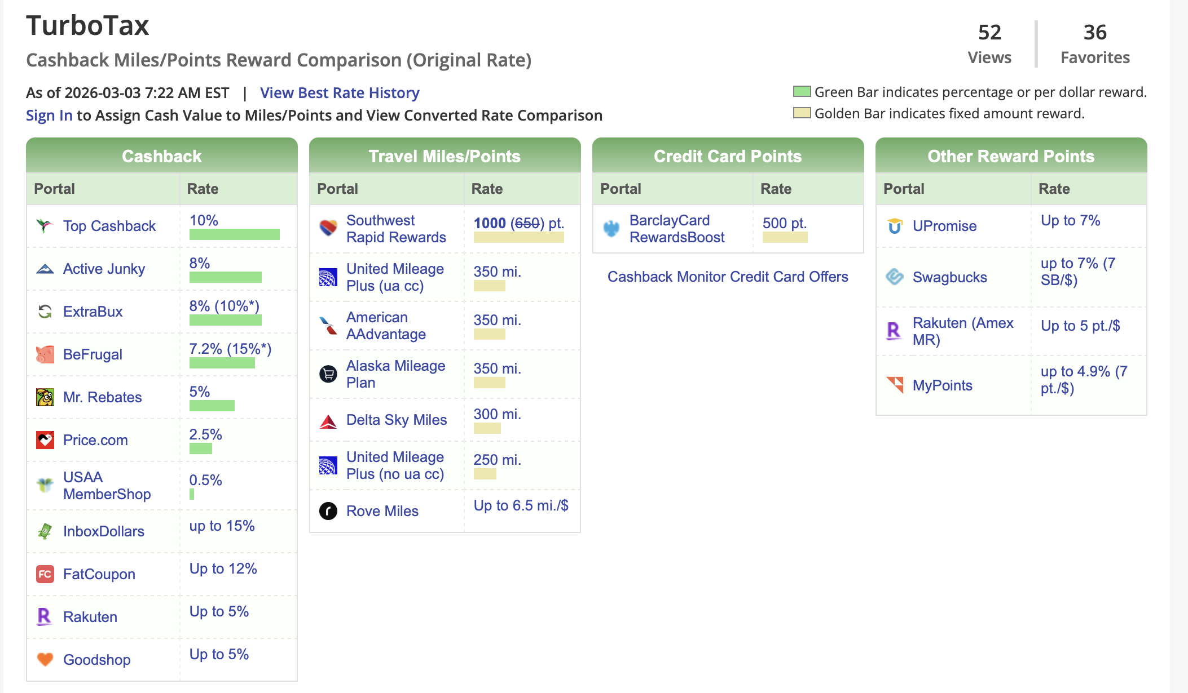The height and width of the screenshot is (693, 1188).
Task: Click the FatCoupon red FC icon
Action: 45,574
